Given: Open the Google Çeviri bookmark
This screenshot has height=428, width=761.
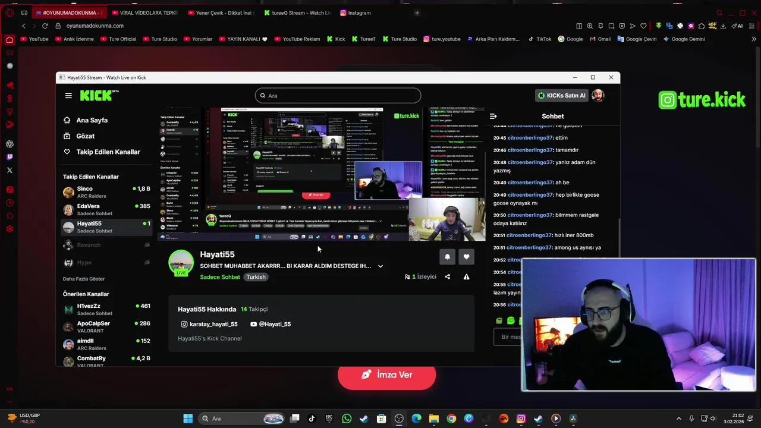Looking at the screenshot, I should pyautogui.click(x=637, y=39).
